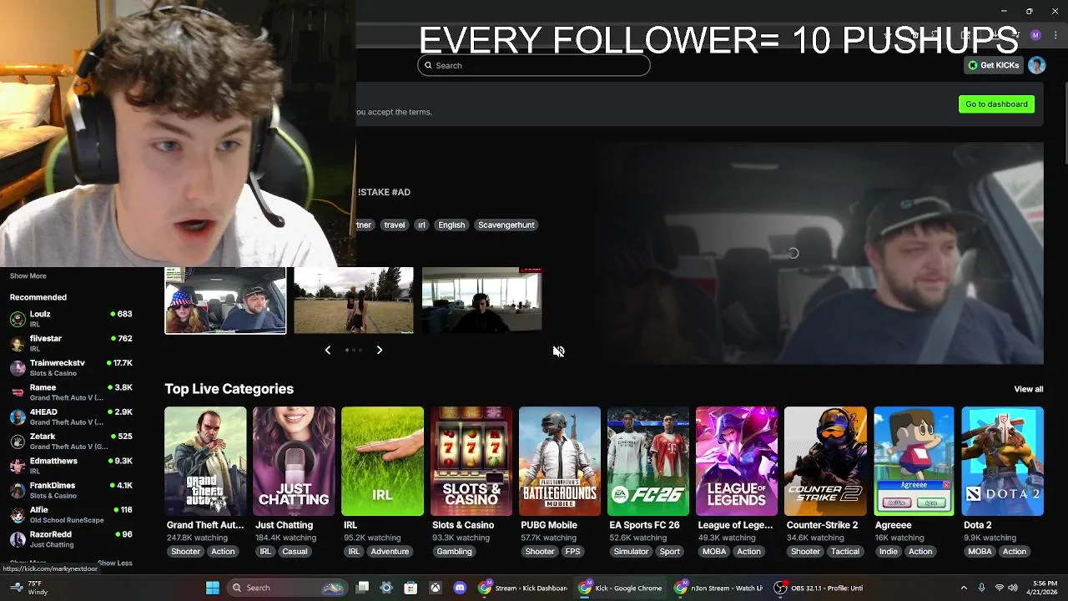
Task: Click the Indie tag under Agreeee
Action: (888, 552)
